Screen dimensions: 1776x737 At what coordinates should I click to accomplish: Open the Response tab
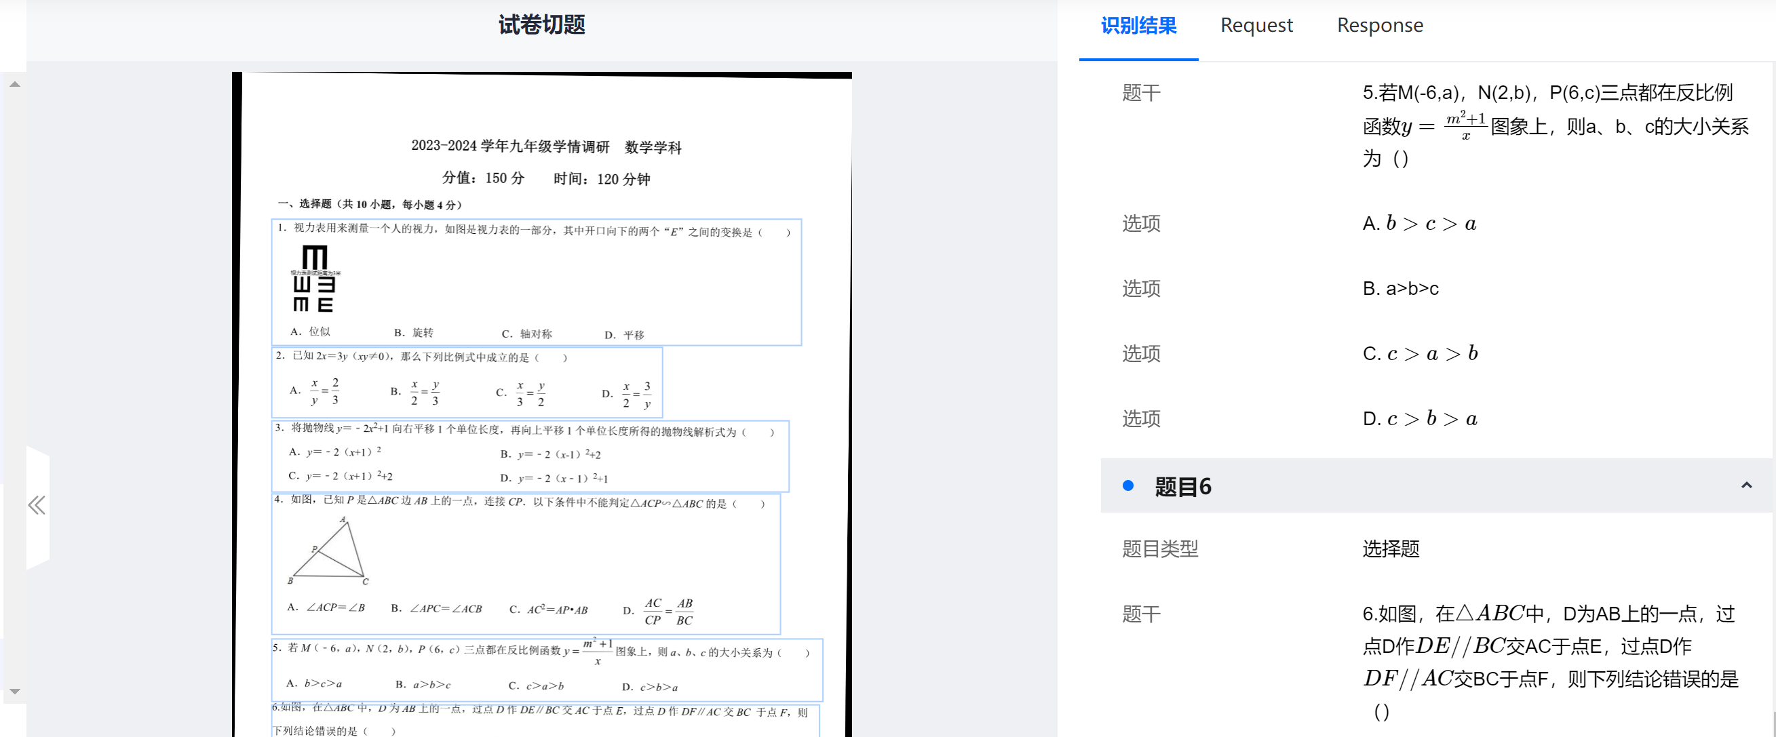pyautogui.click(x=1380, y=26)
